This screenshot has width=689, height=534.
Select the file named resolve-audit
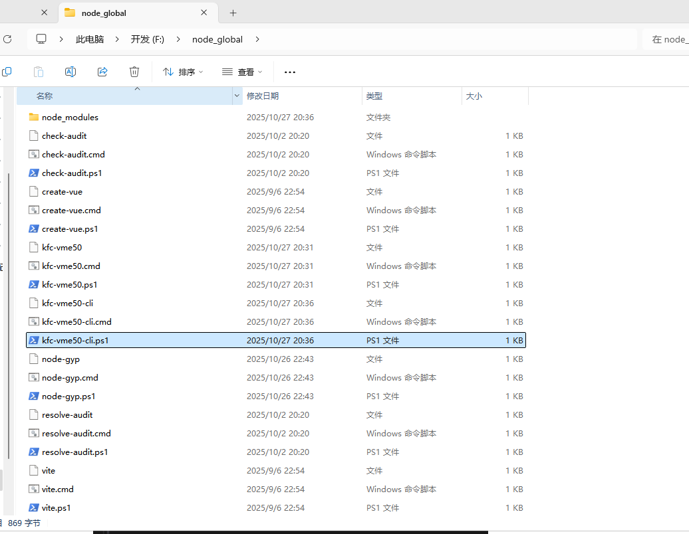(67, 414)
